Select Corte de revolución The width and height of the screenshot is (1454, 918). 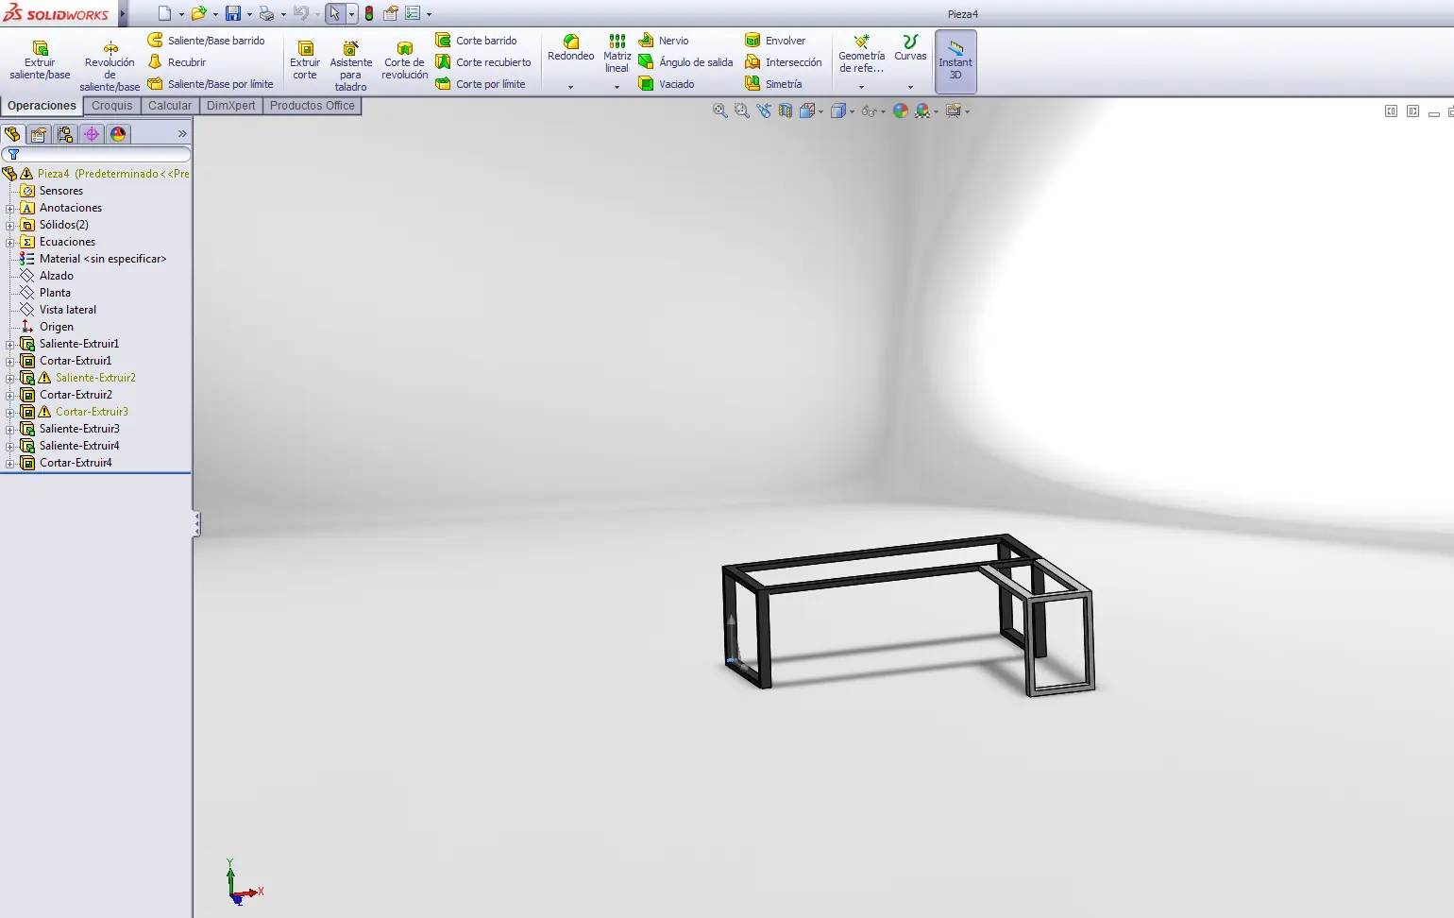(405, 60)
